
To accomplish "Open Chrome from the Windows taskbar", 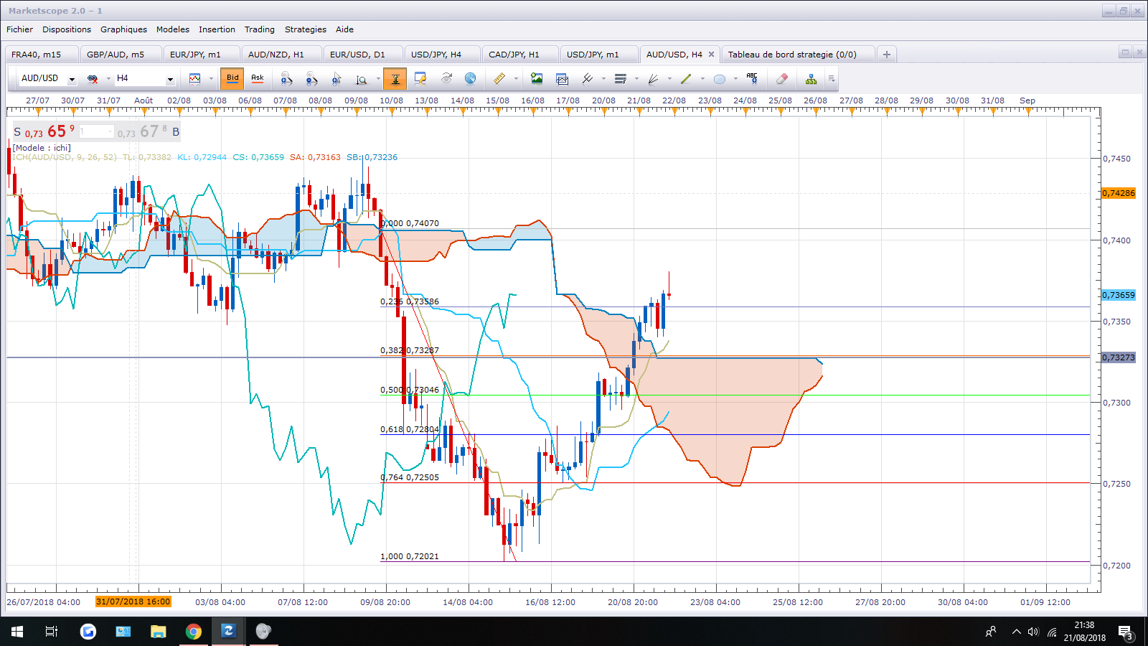I will click(x=193, y=632).
